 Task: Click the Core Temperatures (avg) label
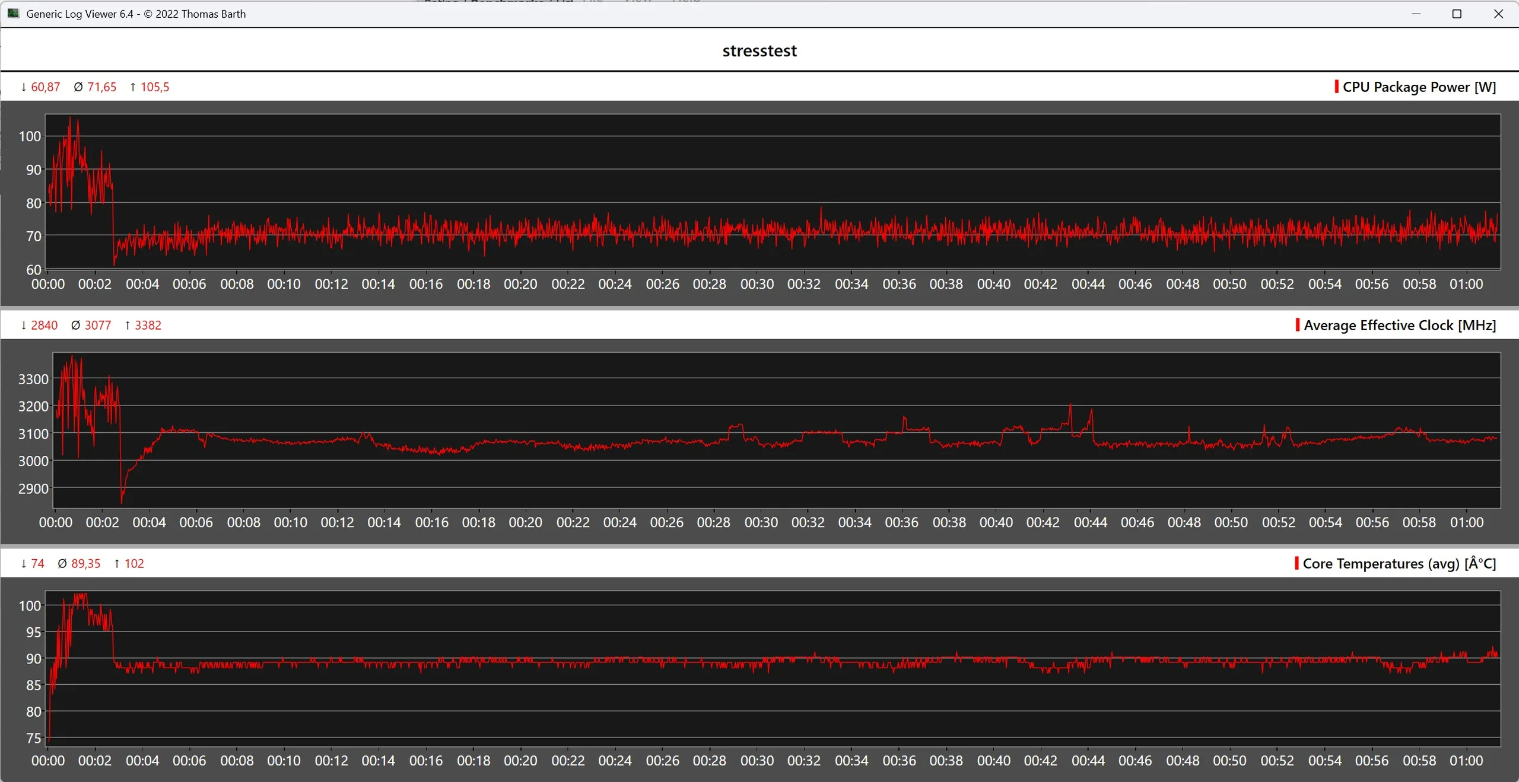[x=1399, y=564]
